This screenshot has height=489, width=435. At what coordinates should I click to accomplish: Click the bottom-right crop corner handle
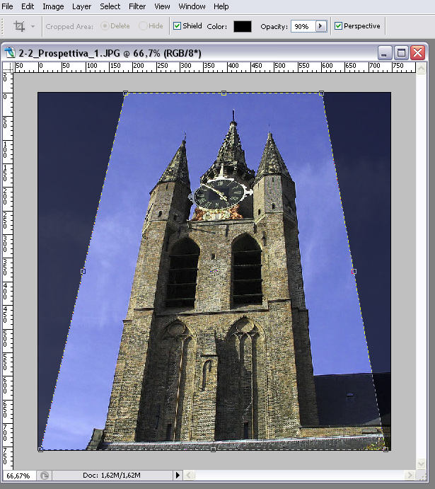pos(385,449)
